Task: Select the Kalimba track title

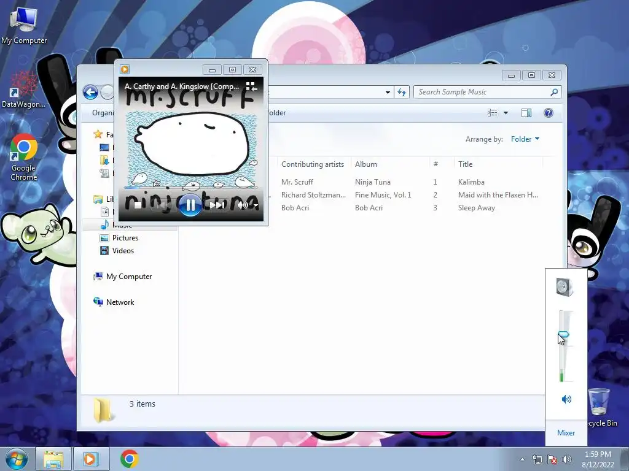Action: point(471,182)
